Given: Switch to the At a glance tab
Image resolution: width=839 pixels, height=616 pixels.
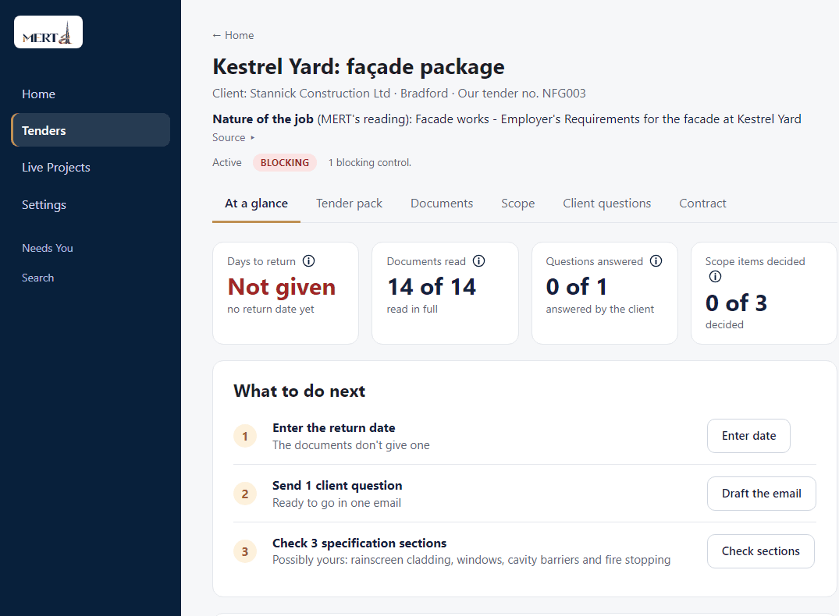Looking at the screenshot, I should 256,204.
